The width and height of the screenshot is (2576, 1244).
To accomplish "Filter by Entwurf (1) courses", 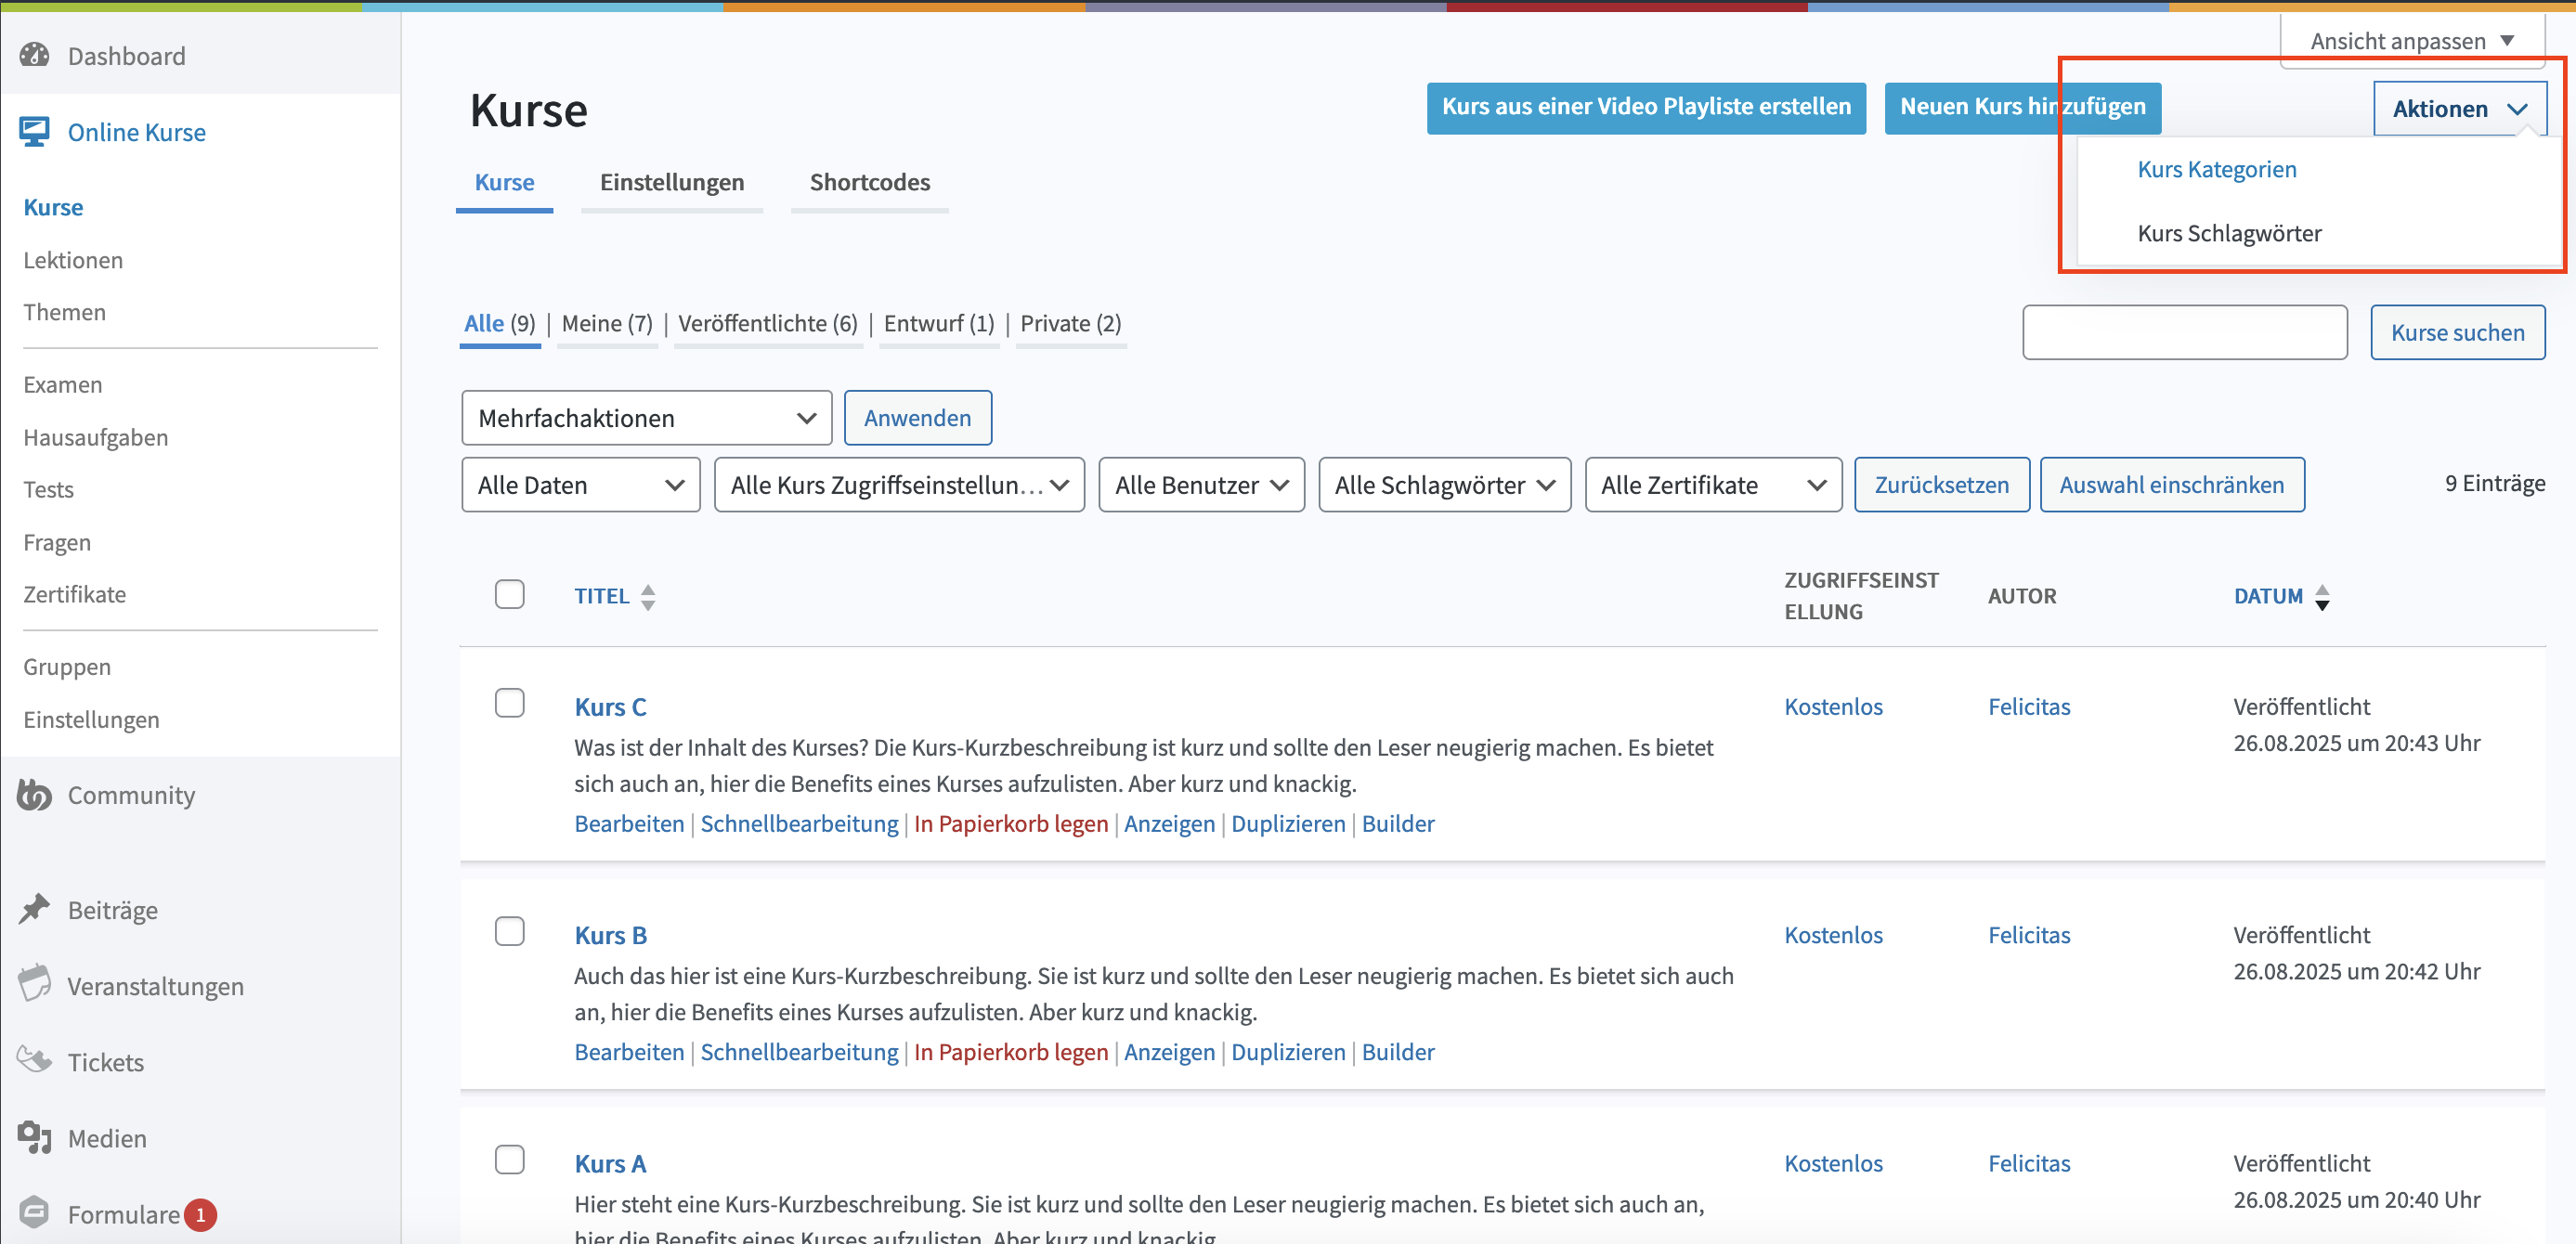I will [x=939, y=323].
